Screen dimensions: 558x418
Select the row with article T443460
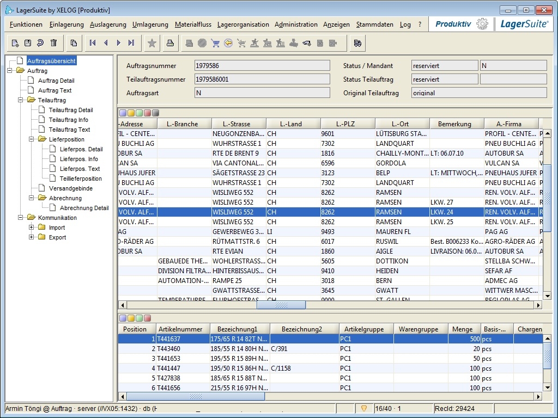click(x=330, y=349)
